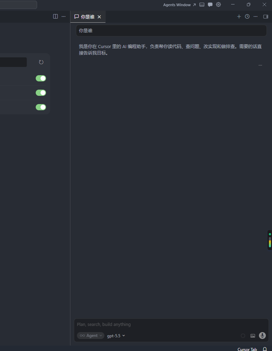272x351 pixels.
Task: Select the 你是谁 chat tab
Action: tap(84, 17)
